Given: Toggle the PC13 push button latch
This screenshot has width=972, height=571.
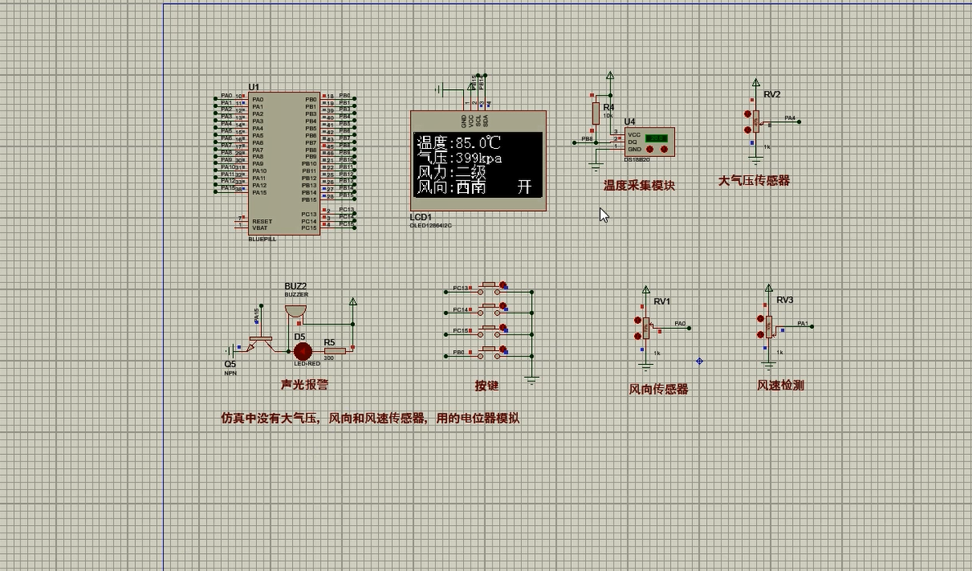Looking at the screenshot, I should 503,285.
